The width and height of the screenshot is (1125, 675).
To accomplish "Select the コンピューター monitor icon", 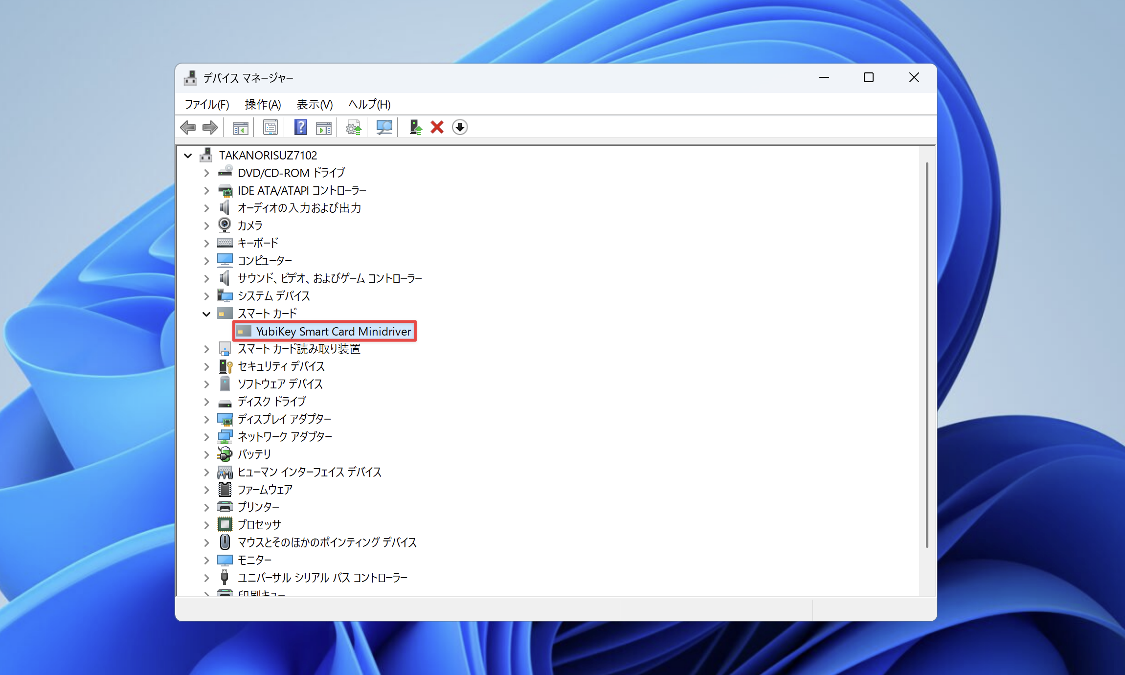I will [x=225, y=261].
